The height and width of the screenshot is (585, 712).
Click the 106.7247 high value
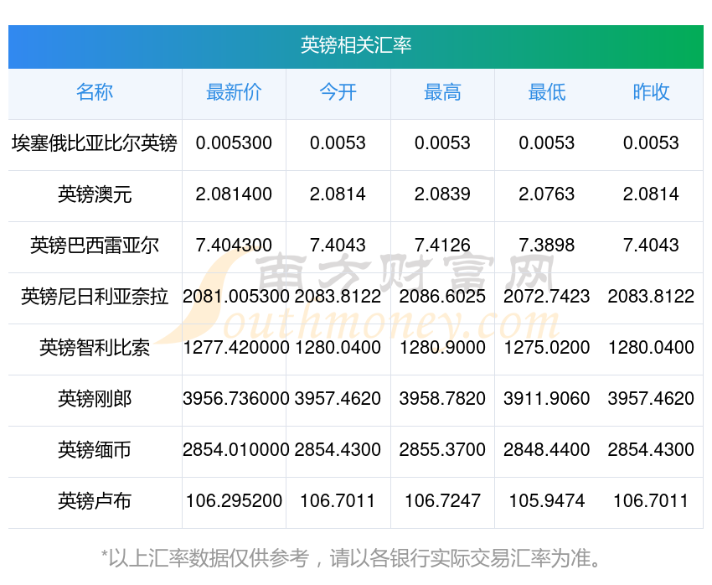coord(442,501)
